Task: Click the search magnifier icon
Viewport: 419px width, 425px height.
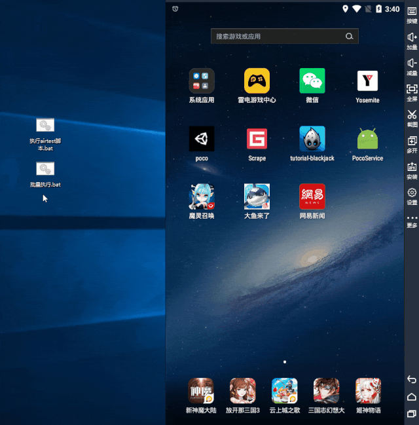Action: coord(350,36)
